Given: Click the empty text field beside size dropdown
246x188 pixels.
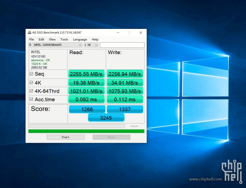Looking at the screenshot, I should pyautogui.click(x=122, y=45).
